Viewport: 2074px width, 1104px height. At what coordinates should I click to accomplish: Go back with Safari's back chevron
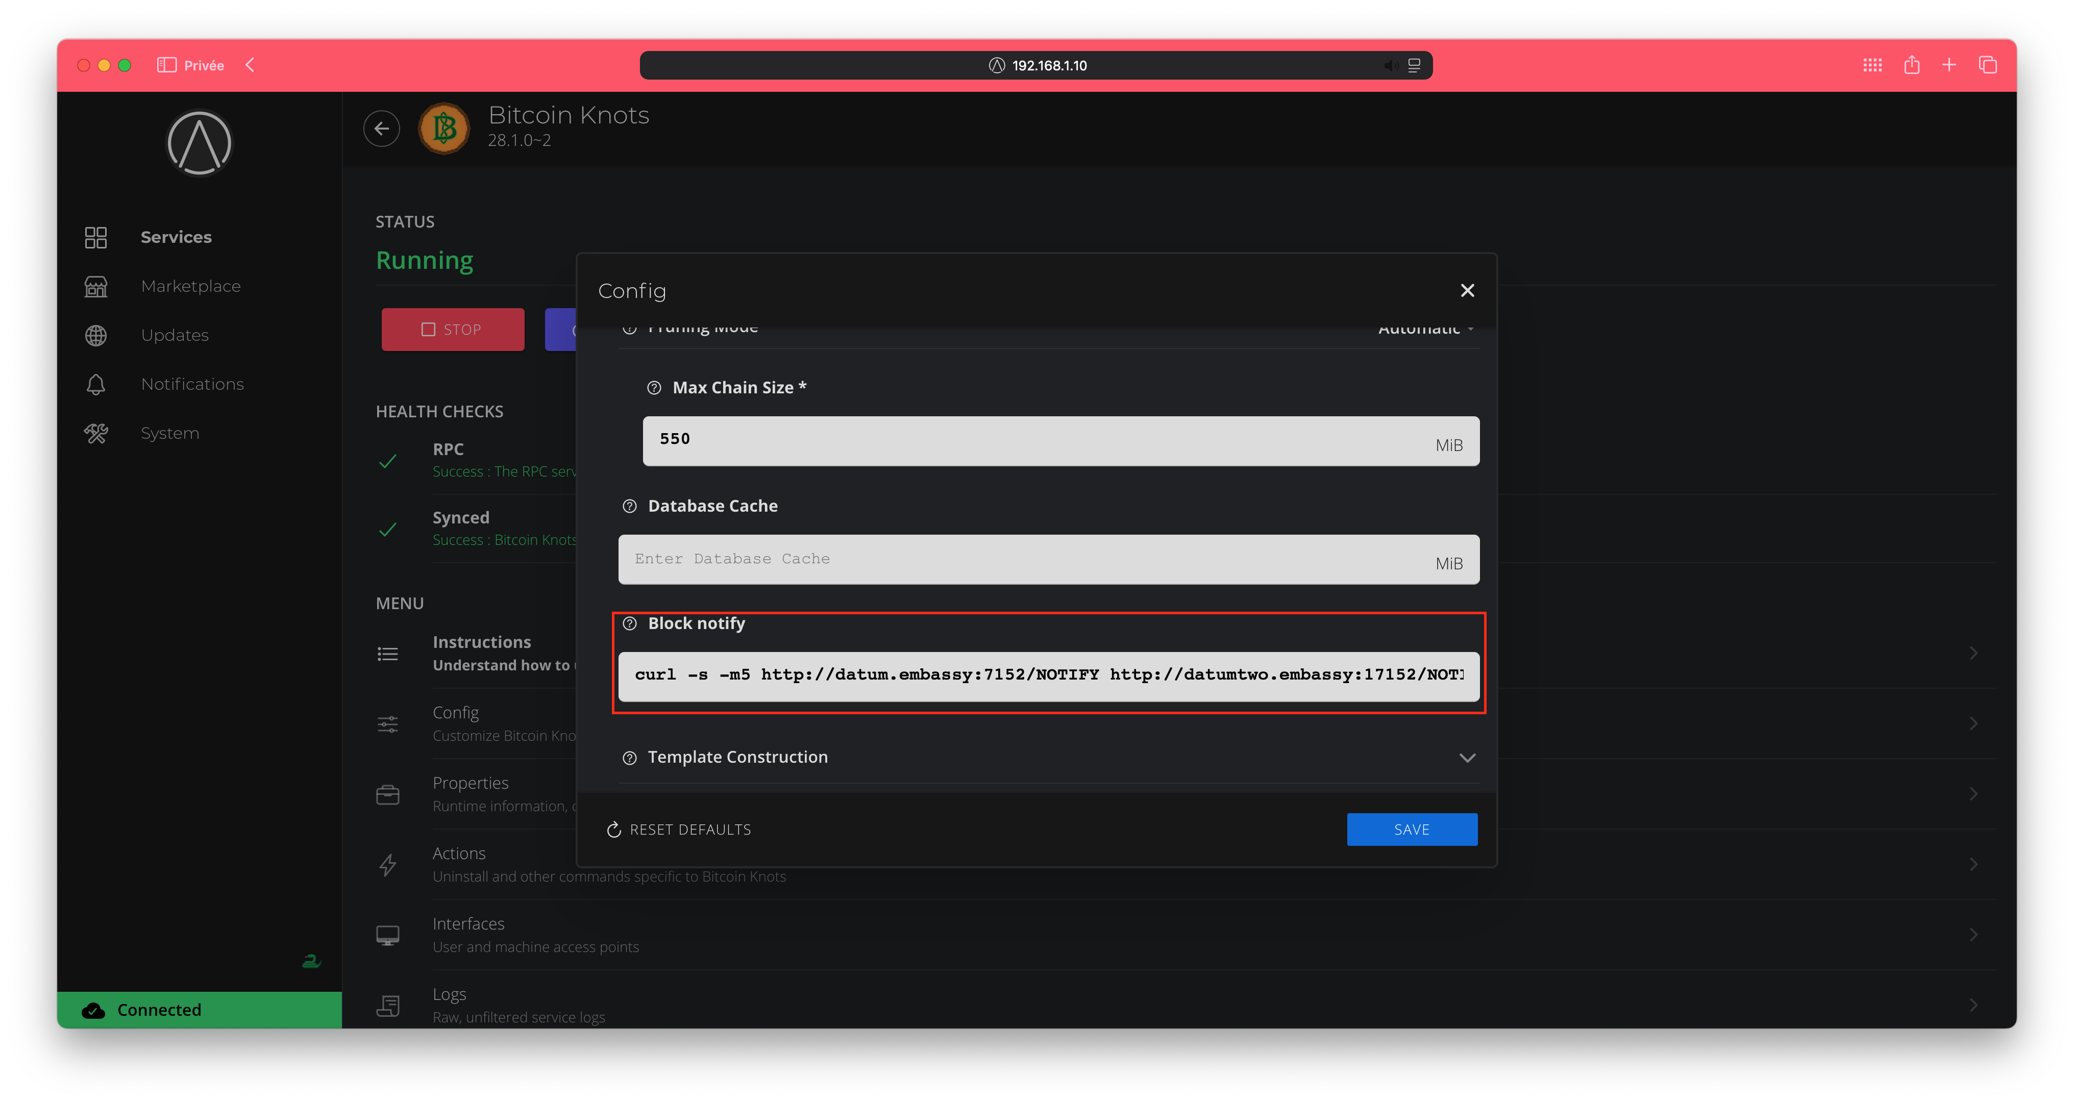click(x=251, y=64)
